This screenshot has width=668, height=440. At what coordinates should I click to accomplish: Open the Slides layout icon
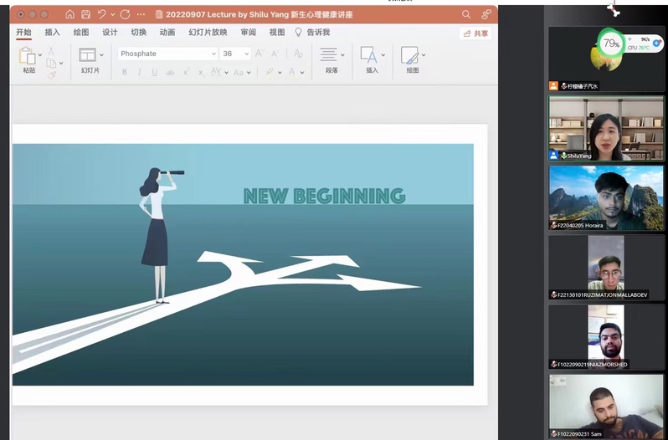click(87, 55)
